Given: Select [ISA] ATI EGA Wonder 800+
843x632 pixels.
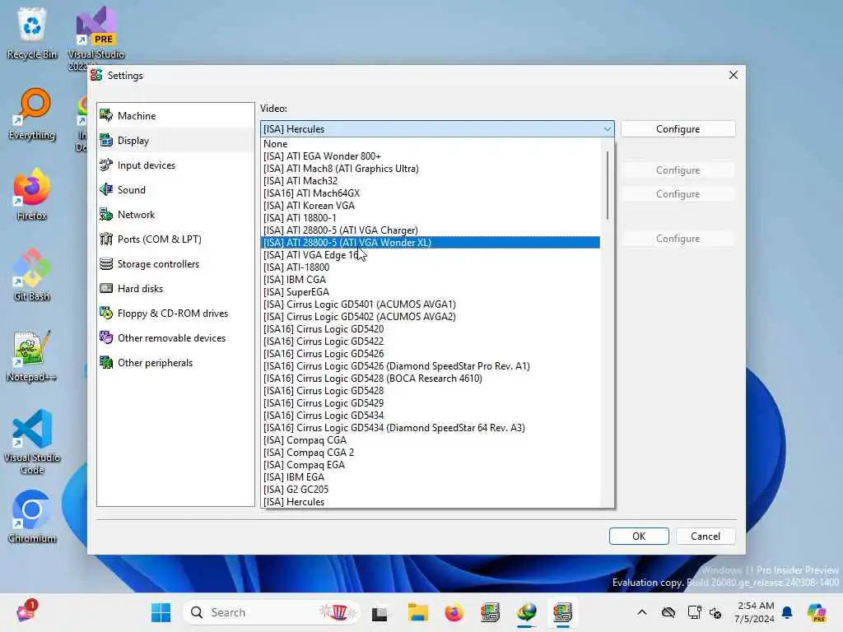Looking at the screenshot, I should tap(431, 156).
